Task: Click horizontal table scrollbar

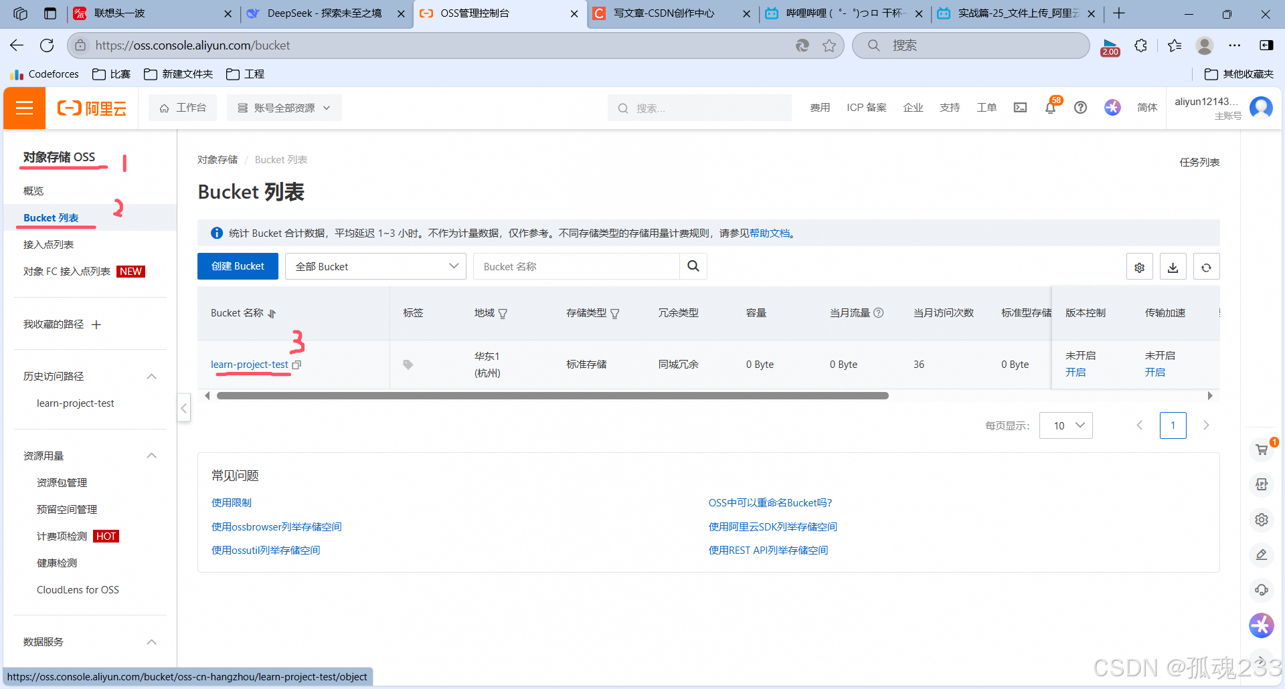Action: (x=552, y=396)
